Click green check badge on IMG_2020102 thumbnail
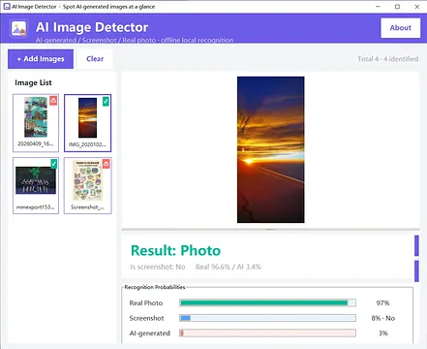427x349 pixels. point(106,101)
